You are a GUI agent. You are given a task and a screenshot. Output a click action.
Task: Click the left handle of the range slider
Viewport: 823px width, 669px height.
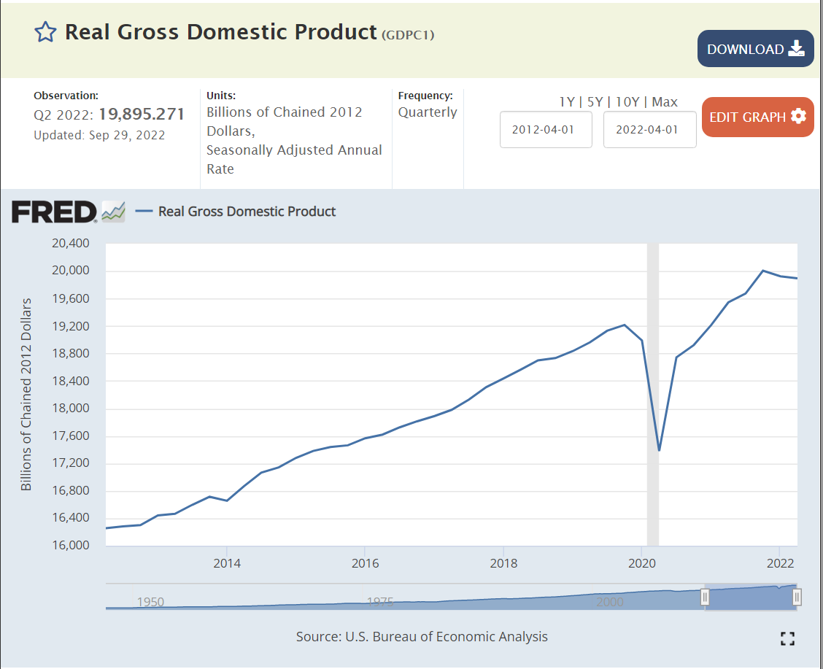click(705, 597)
